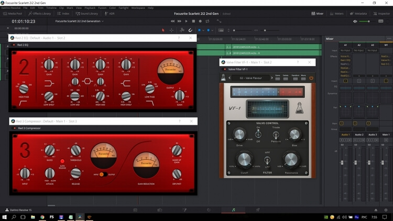Show the Index panel
The image size is (393, 221).
pyautogui.click(x=63, y=14)
